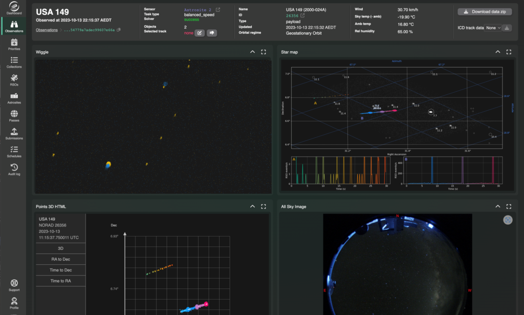
Task: Open Schedules in the sidebar
Action: (x=14, y=152)
